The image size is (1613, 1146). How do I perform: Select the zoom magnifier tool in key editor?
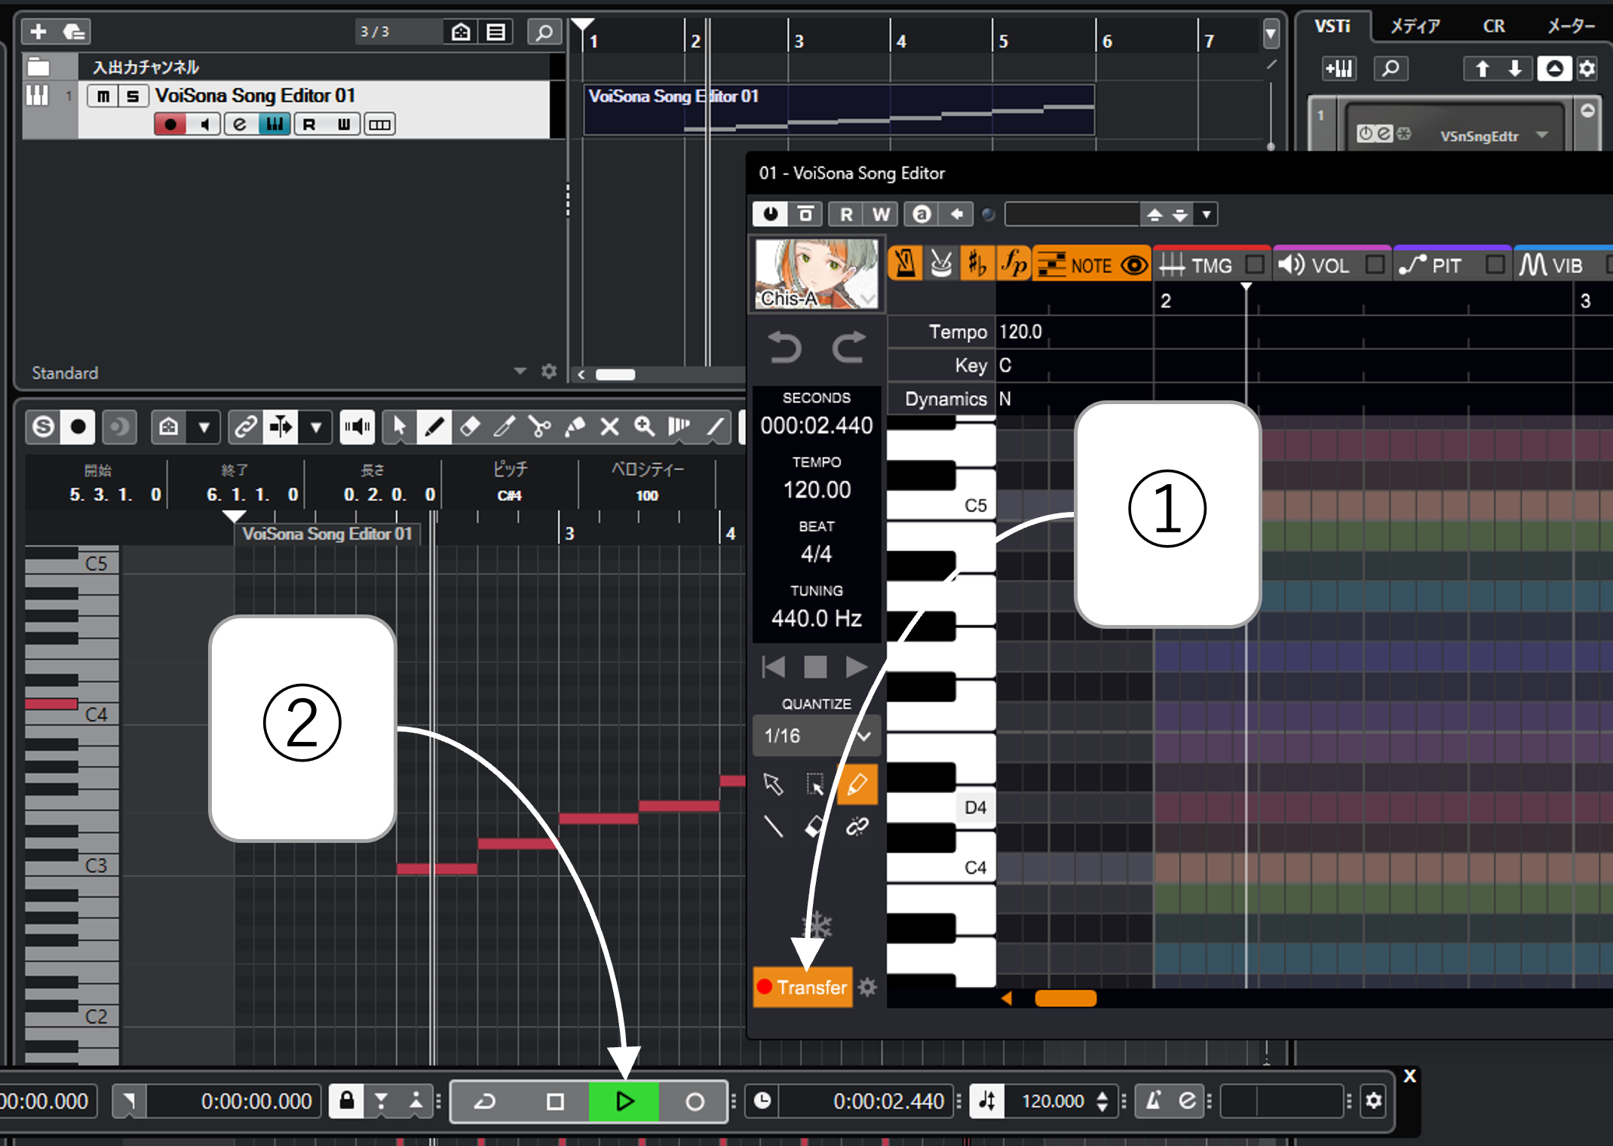coord(644,427)
